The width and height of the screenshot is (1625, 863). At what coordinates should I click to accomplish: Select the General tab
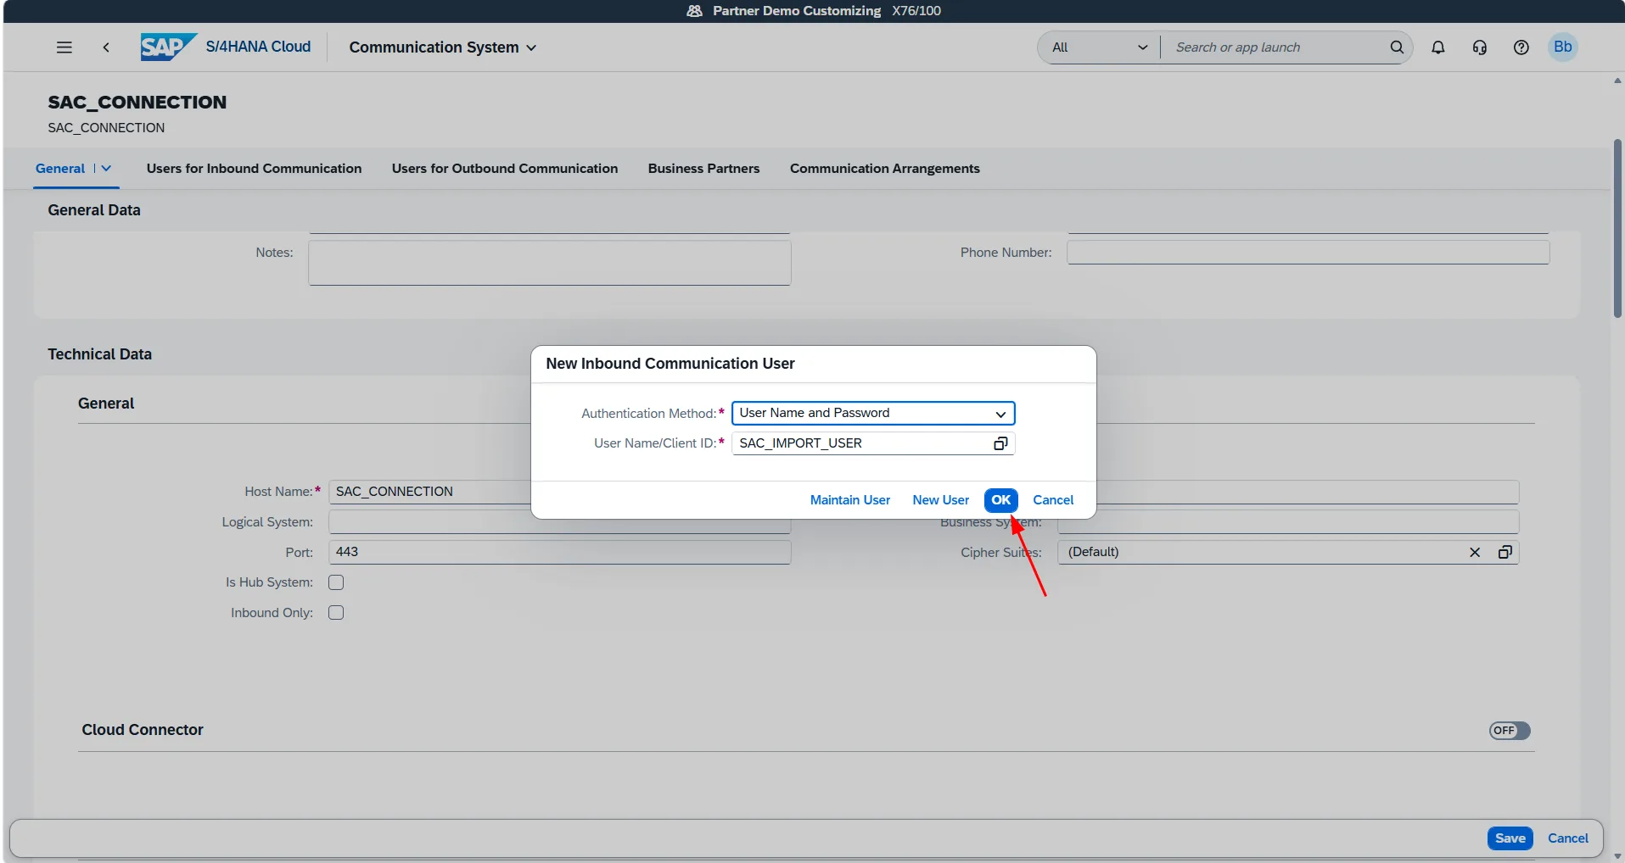(x=60, y=169)
